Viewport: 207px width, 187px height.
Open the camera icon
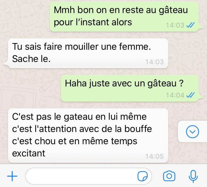click(x=169, y=176)
